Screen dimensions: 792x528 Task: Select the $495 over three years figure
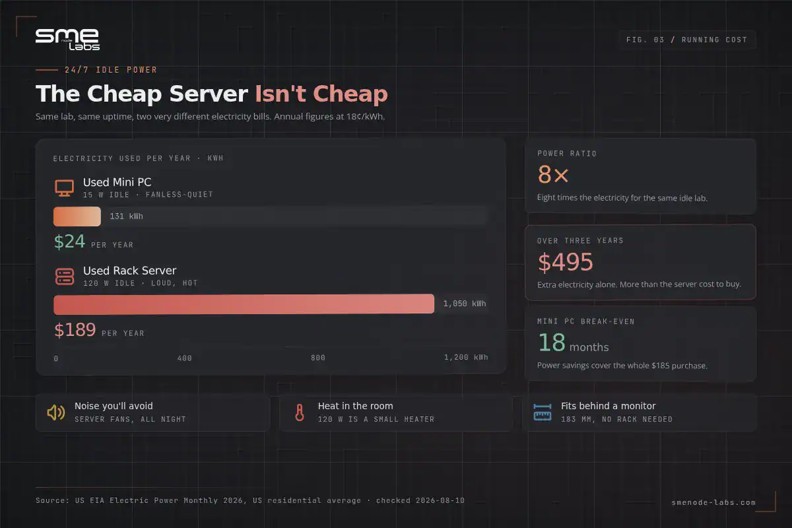point(566,262)
